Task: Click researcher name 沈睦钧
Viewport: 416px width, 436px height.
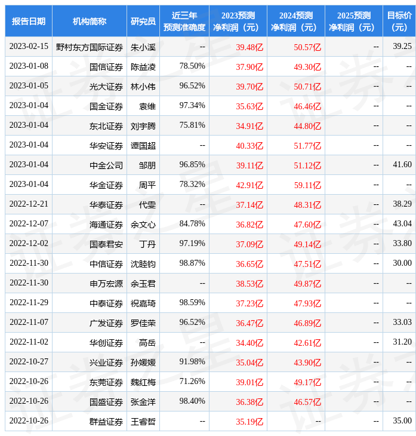Action: [143, 264]
